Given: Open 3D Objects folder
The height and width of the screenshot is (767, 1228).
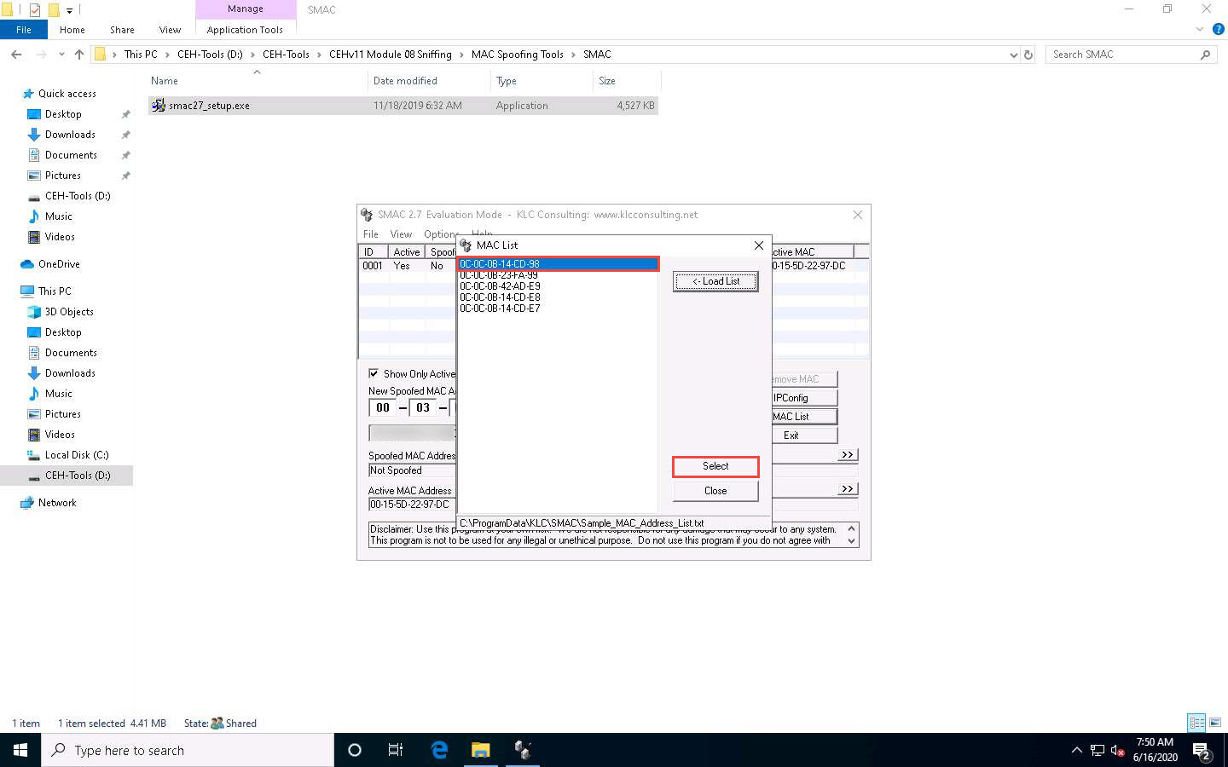Looking at the screenshot, I should tap(69, 312).
